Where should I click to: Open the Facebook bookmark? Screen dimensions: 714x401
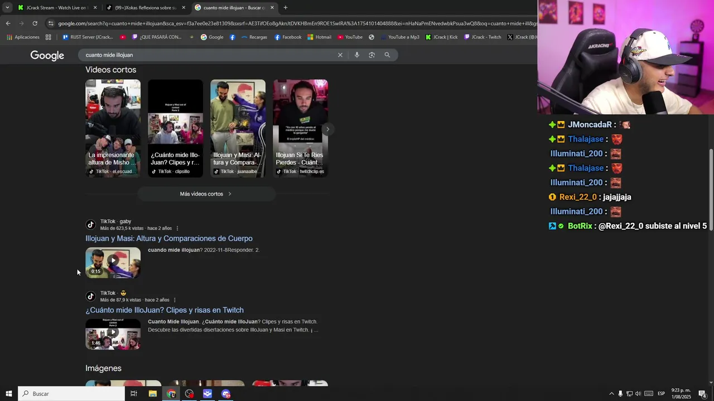(288, 37)
